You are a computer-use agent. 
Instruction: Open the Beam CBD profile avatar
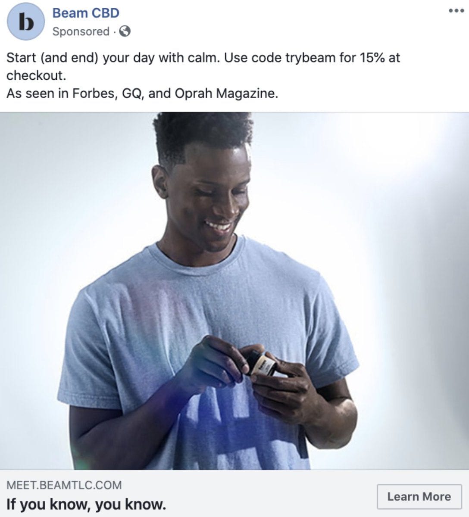pyautogui.click(x=26, y=22)
